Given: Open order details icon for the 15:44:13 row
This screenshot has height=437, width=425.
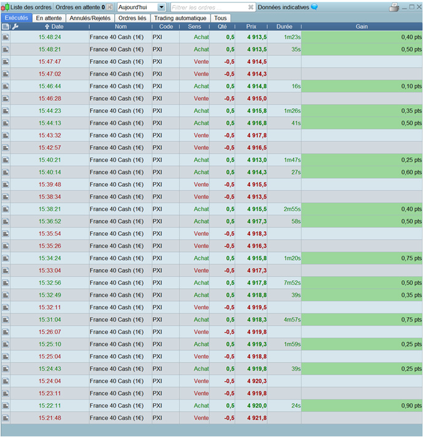Looking at the screenshot, I should pyautogui.click(x=6, y=123).
